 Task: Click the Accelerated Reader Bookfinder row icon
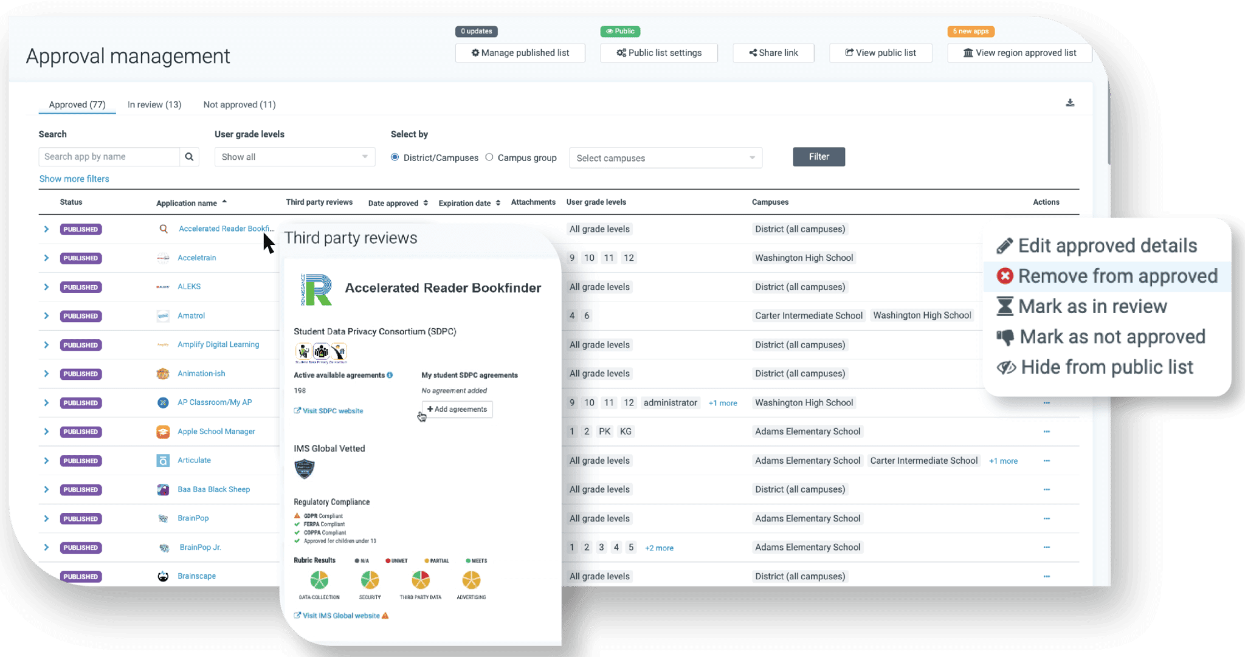164,229
